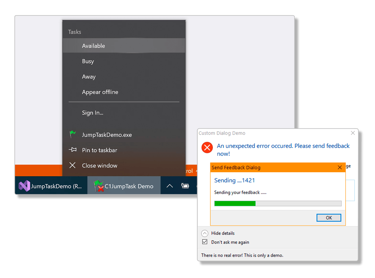Click the X icon beside Close window

tap(72, 165)
